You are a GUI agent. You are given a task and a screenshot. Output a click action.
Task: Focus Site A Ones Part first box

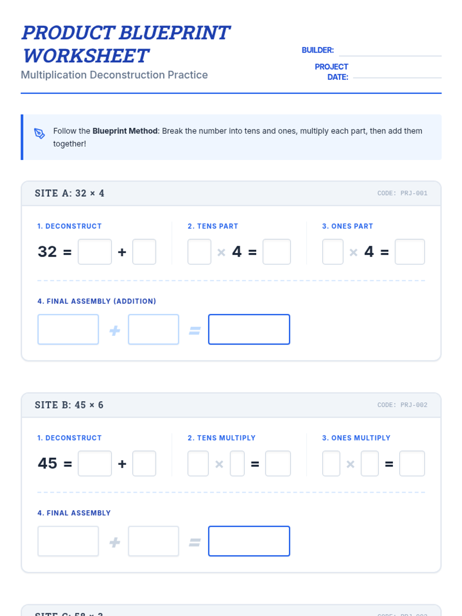point(333,252)
